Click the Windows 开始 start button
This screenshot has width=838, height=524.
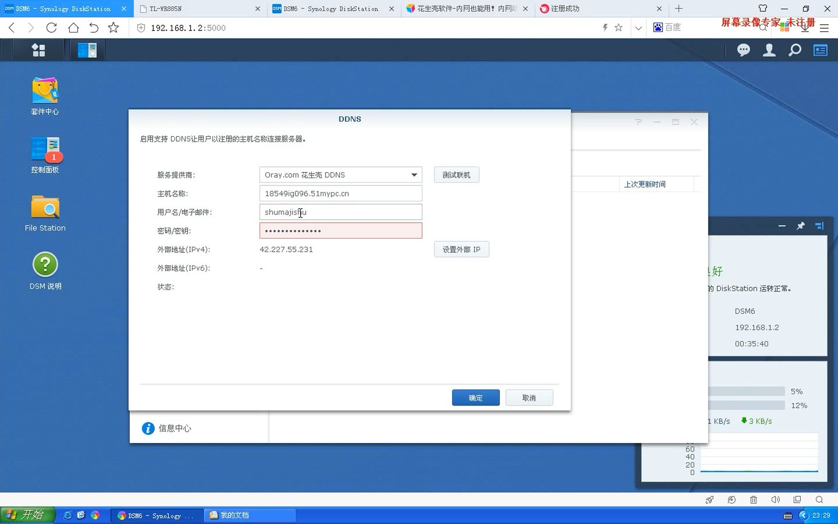point(28,515)
